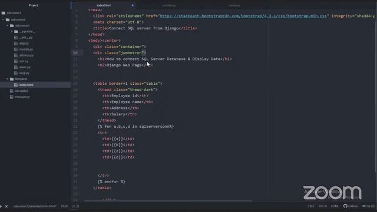Open __init__.py from the file tree
The image size is (377, 212).
coord(26,38)
